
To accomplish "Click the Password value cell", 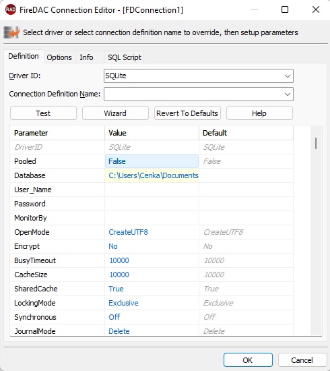I will coord(152,204).
